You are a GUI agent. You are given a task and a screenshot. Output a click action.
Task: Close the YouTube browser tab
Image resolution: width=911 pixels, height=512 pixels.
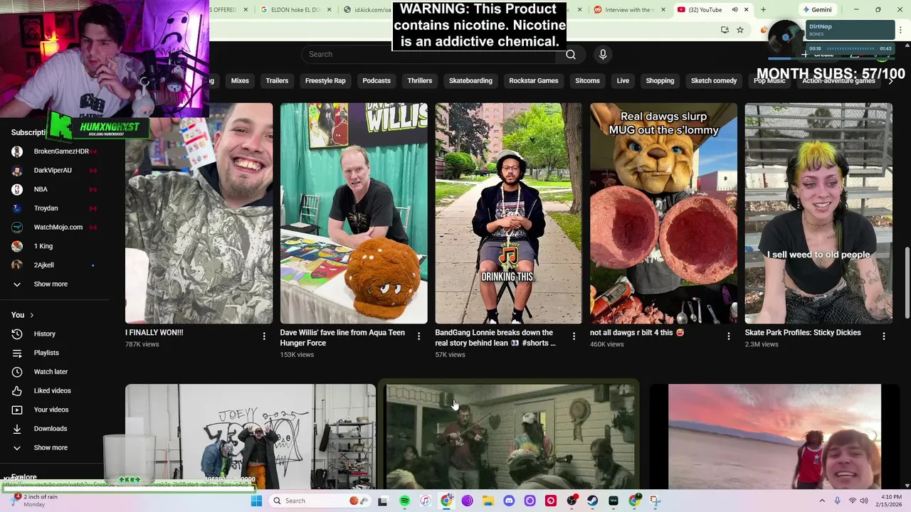(x=747, y=10)
